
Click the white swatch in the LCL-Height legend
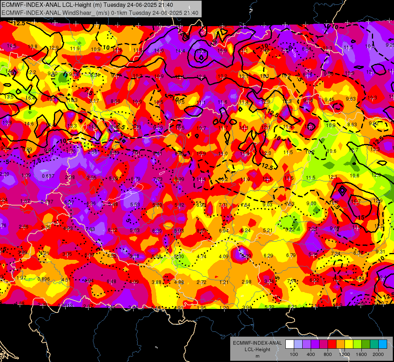290,344
